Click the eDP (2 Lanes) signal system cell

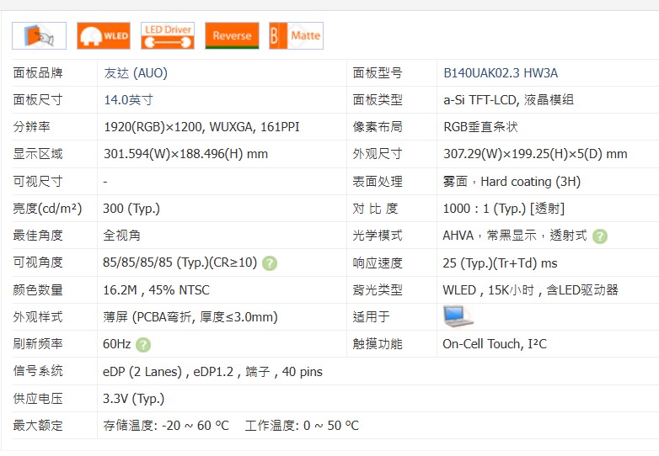[212, 372]
